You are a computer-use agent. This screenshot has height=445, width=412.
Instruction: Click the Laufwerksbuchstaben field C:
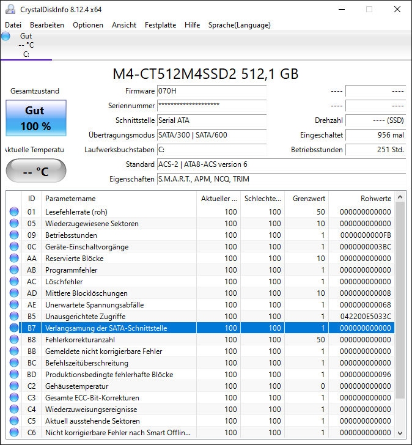(212, 150)
